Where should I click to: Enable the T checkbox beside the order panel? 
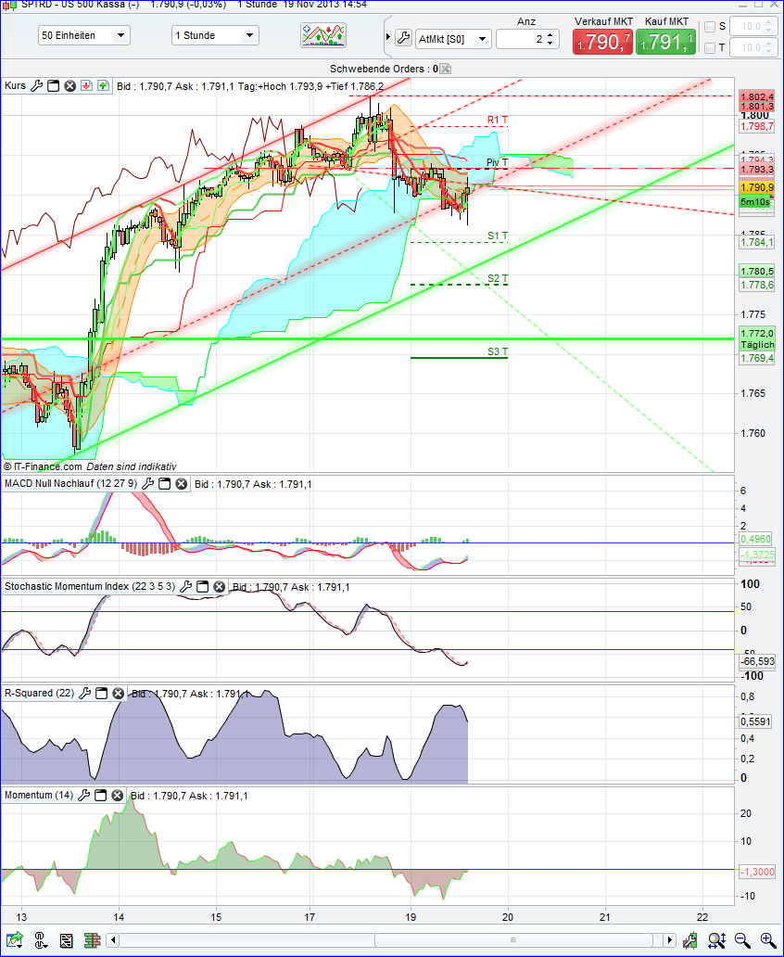(709, 47)
